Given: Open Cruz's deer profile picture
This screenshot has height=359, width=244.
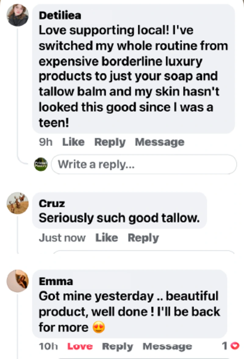Looking at the screenshot, I should [18, 203].
